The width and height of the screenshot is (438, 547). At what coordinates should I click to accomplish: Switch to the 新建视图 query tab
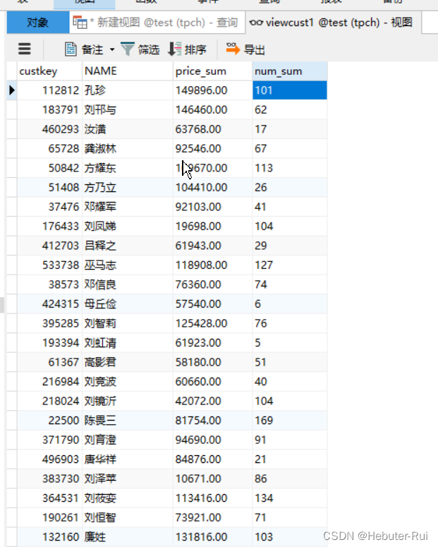[157, 23]
